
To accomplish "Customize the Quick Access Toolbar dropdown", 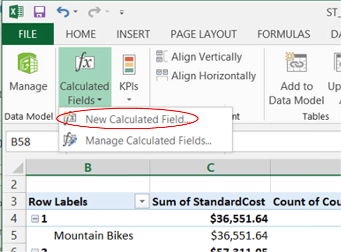I will (x=122, y=12).
